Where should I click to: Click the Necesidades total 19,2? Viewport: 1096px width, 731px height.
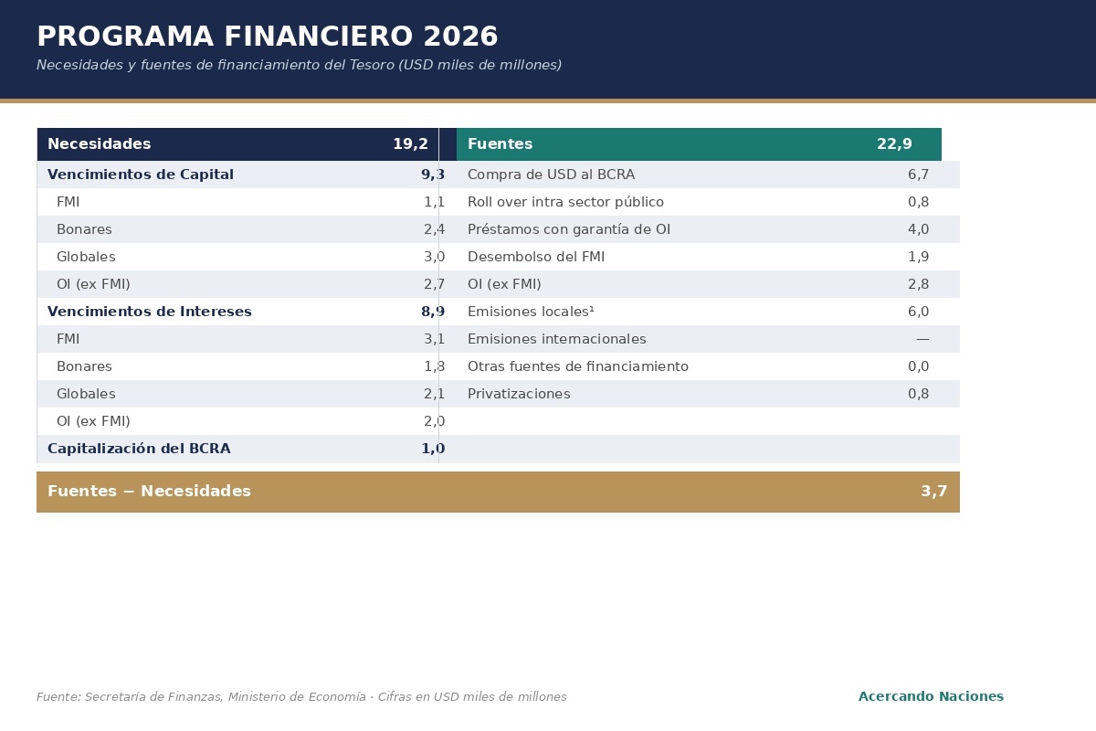tap(410, 144)
